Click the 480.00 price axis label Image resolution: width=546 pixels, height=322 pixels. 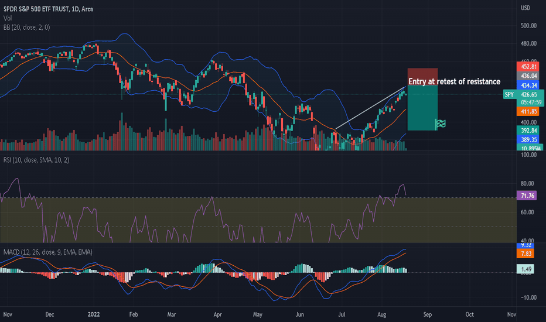point(528,43)
